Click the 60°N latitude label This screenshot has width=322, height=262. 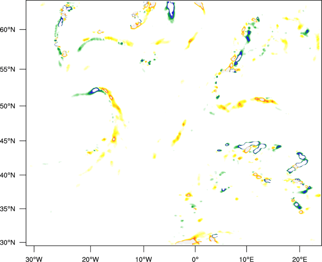8,29
